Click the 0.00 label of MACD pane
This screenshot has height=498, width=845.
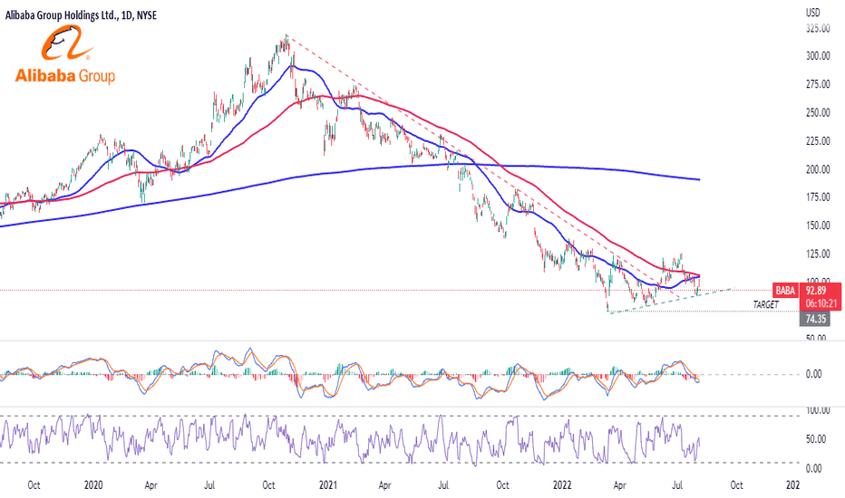[813, 374]
